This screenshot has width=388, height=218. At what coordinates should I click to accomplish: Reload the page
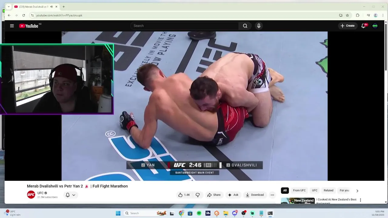[24, 15]
